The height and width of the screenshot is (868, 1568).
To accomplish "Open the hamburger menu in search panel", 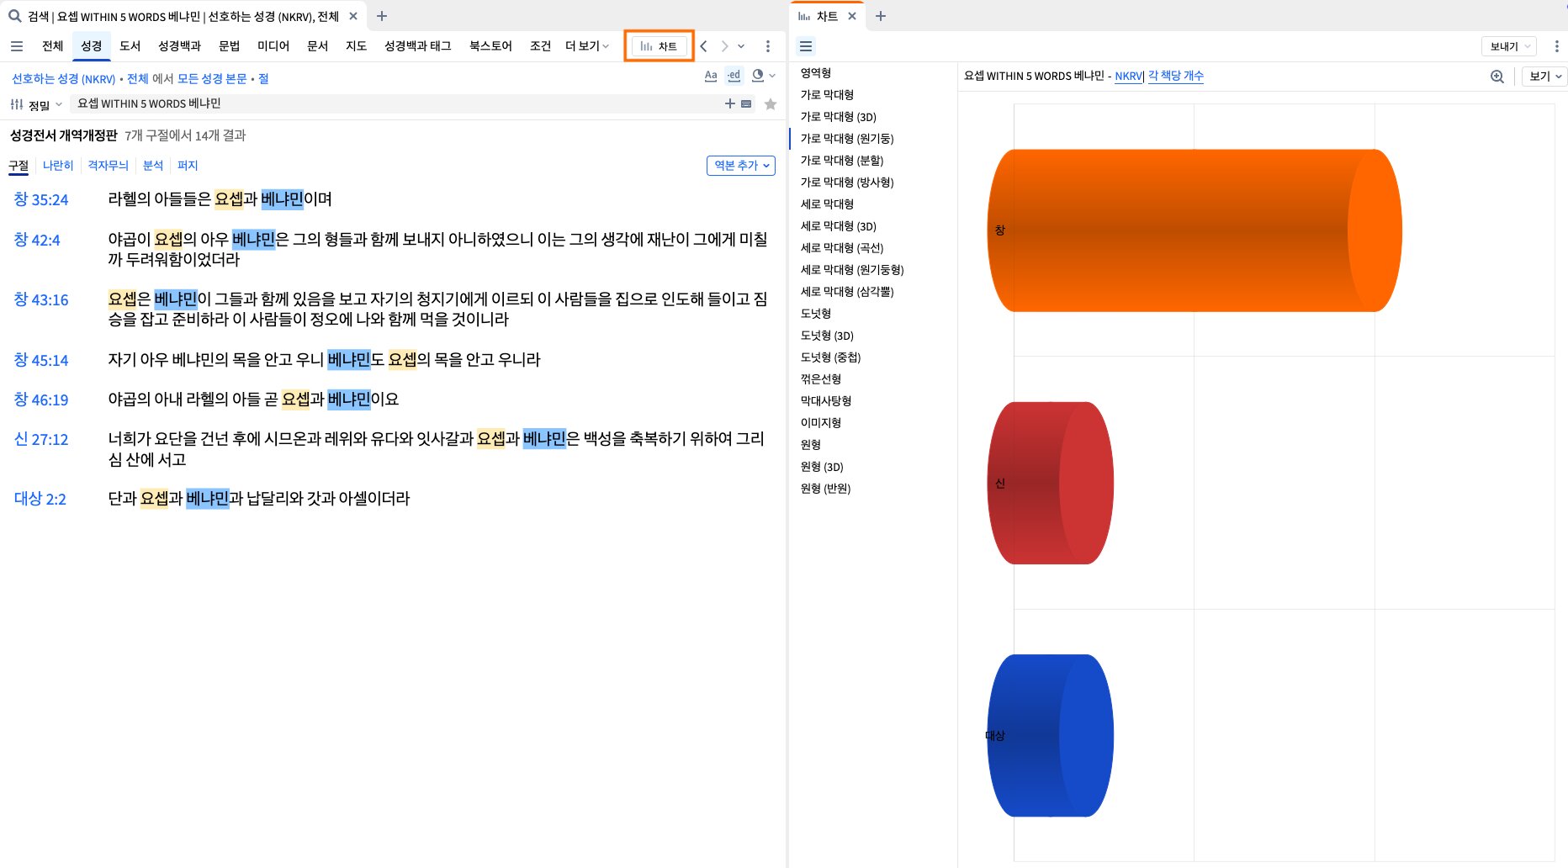I will tap(17, 46).
